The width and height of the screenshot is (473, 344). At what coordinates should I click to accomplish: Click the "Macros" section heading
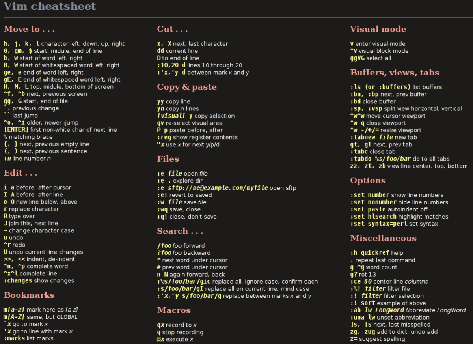174,310
